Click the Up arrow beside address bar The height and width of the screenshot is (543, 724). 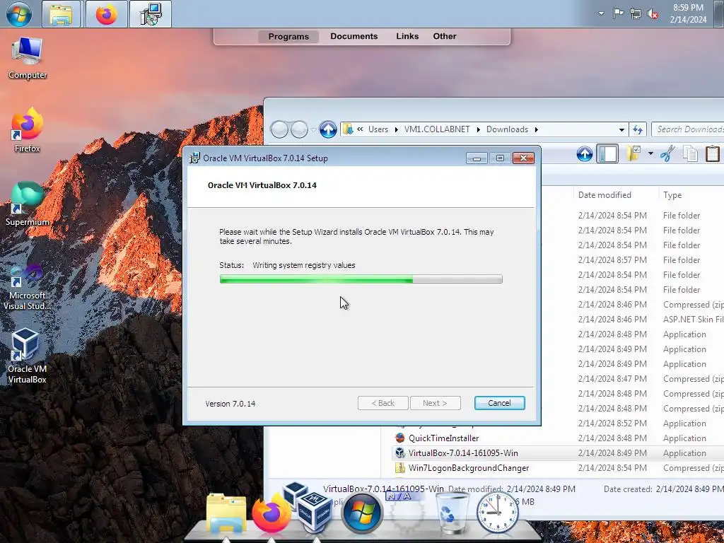pos(328,129)
